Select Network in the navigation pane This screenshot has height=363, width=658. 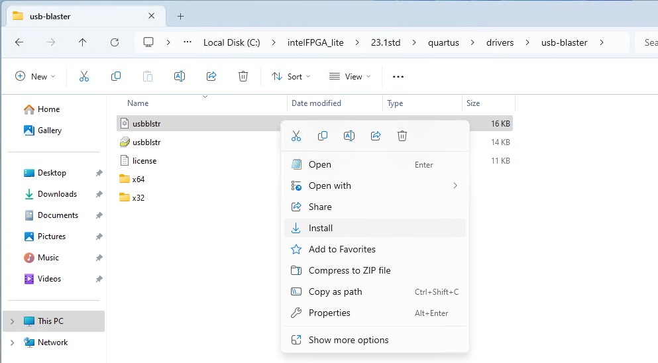click(54, 342)
